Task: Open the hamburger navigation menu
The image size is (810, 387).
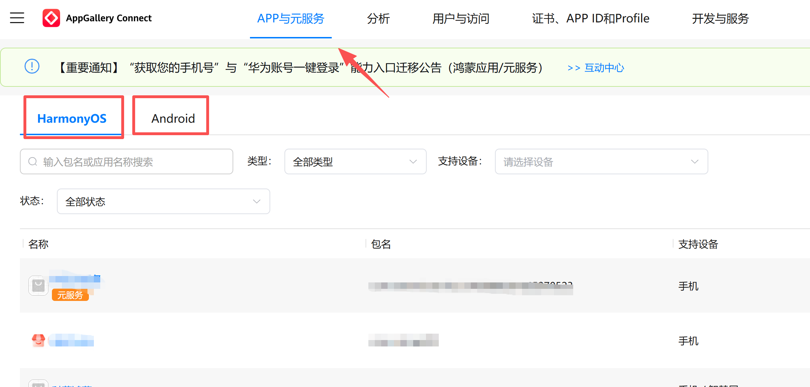Action: click(17, 18)
